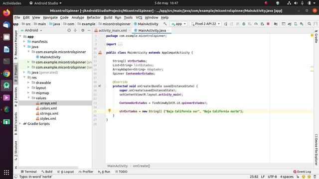319x179 pixels.
Task: Toggle the Build Variants side tab
Action: [x=15, y=124]
